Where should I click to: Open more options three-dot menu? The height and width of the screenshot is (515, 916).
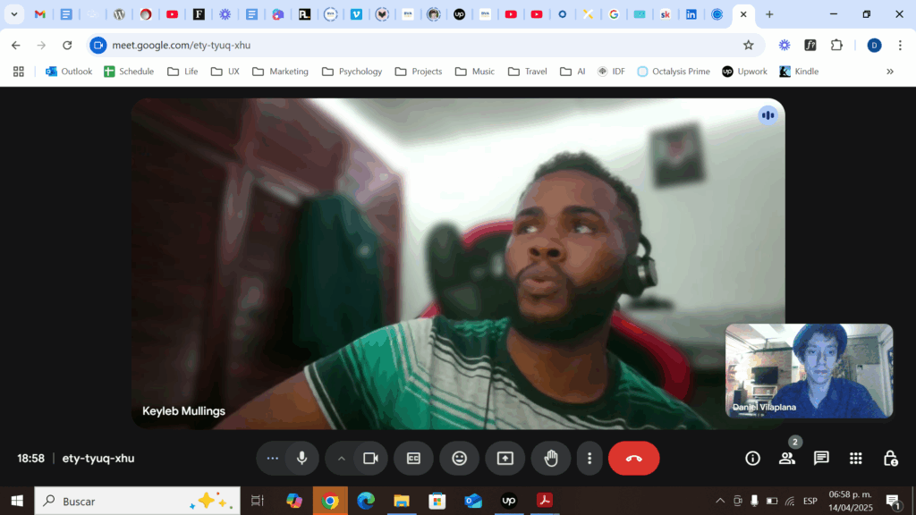tap(589, 459)
